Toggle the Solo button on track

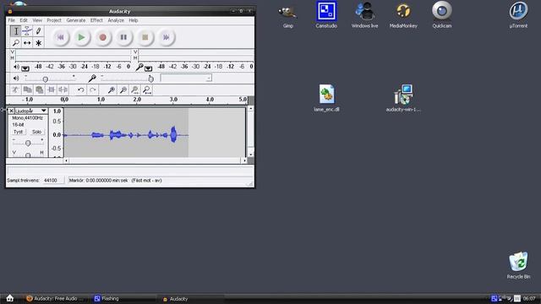36,132
